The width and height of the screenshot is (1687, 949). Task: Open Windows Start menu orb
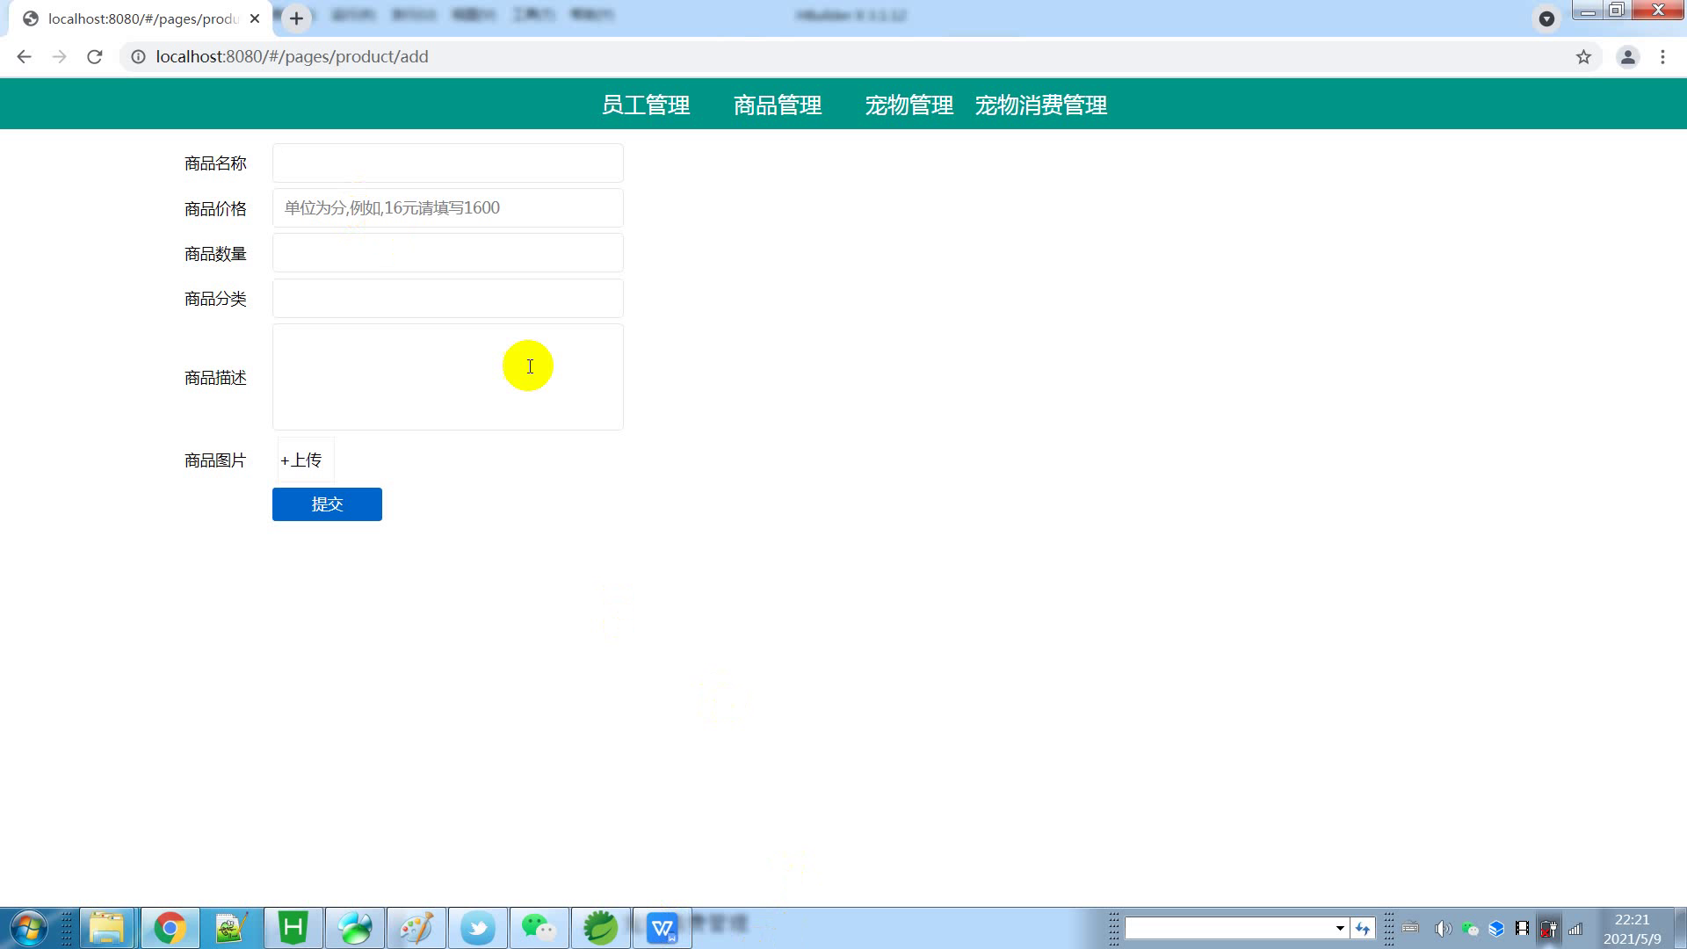tap(28, 928)
